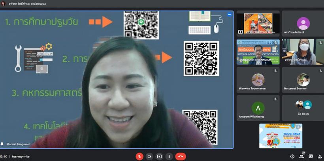
Task: Click the SUNTHORN THIENNGAM video tile
Action: coord(258,52)
